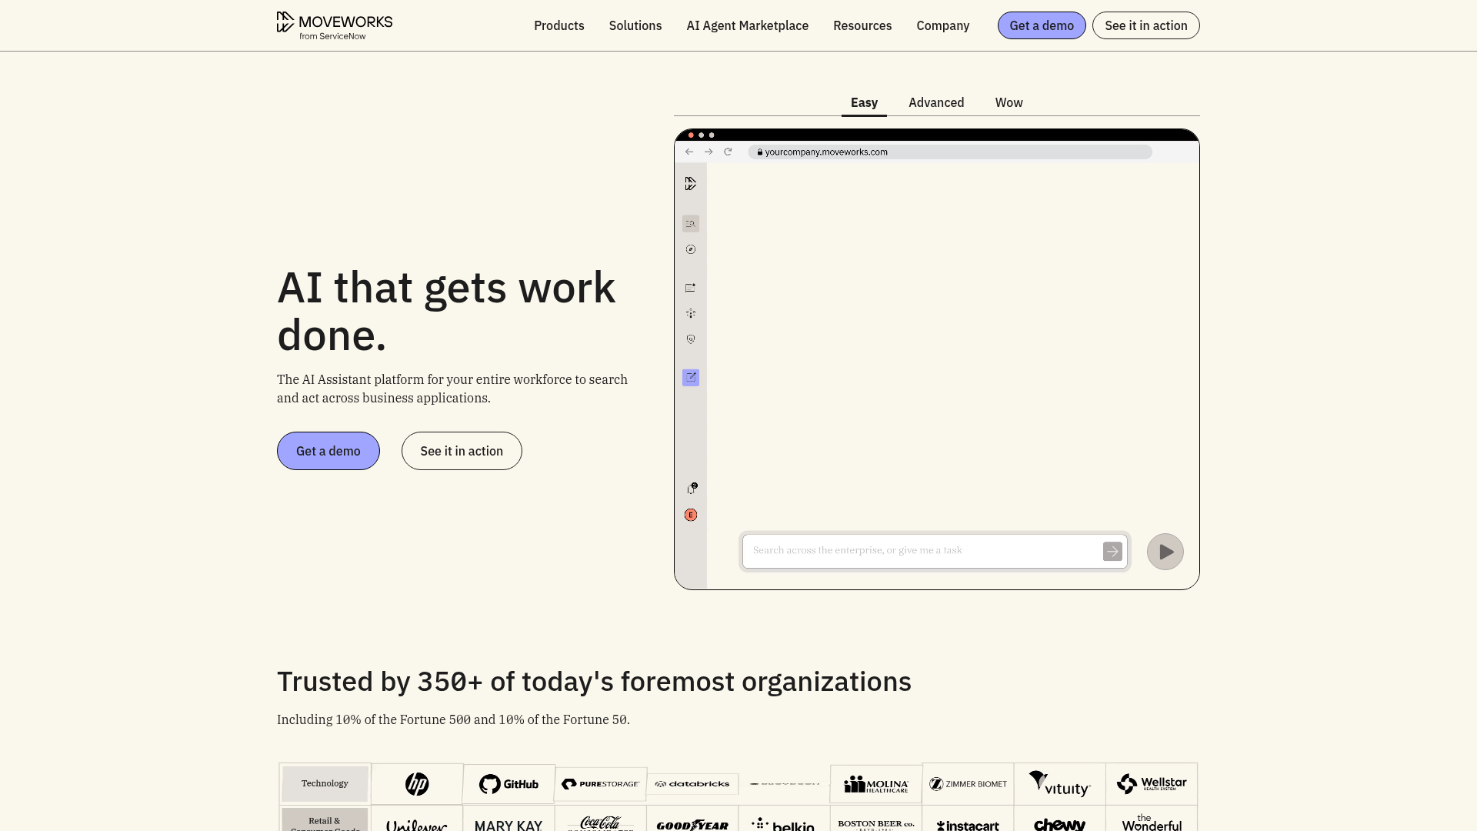
Task: Click hero 'Get a demo' button
Action: click(328, 451)
